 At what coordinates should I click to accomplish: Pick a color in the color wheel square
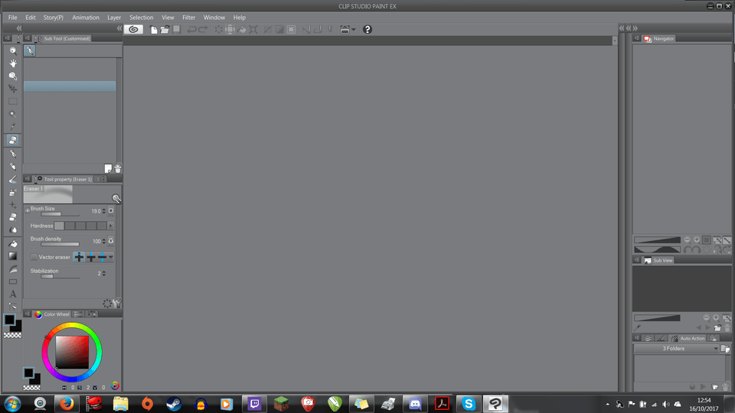(x=72, y=353)
